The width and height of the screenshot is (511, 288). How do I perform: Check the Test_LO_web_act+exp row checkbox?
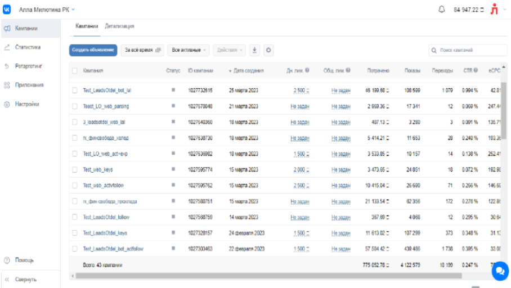[x=75, y=154]
